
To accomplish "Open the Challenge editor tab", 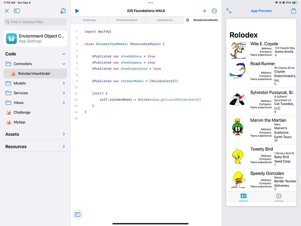I will [89, 20].
